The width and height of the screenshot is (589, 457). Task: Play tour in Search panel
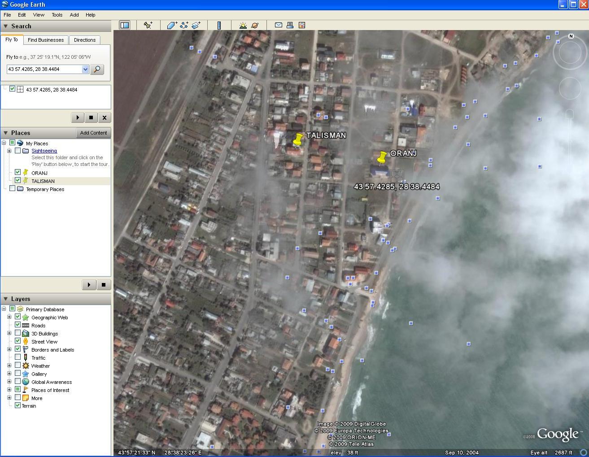(78, 118)
